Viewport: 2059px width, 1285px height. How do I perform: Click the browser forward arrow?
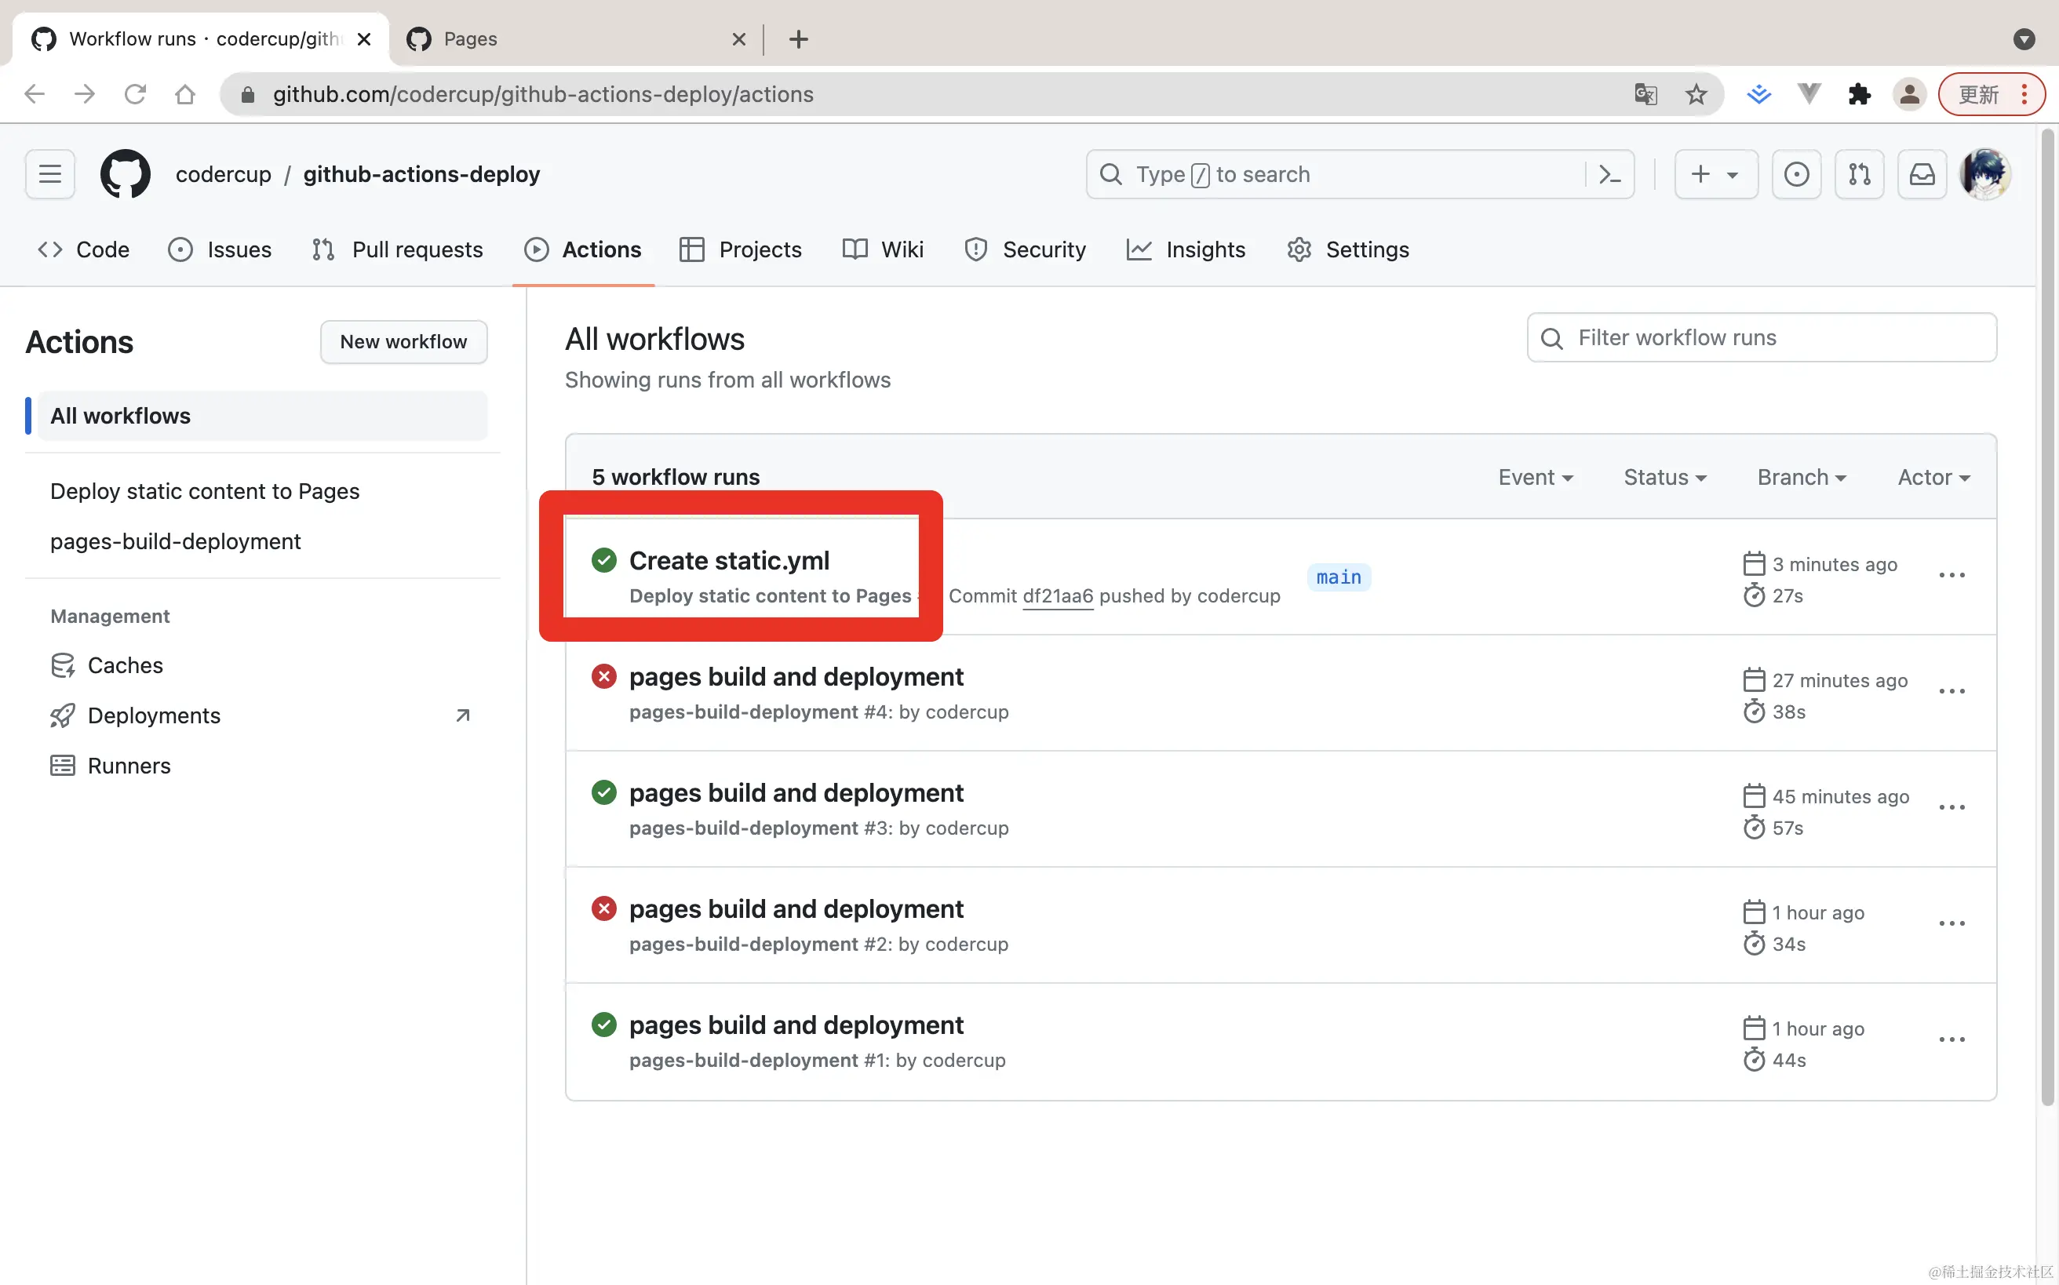tap(84, 94)
